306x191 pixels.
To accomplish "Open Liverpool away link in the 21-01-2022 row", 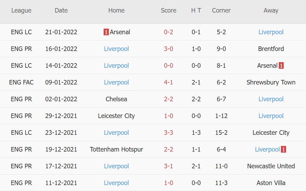I will point(271,32).
